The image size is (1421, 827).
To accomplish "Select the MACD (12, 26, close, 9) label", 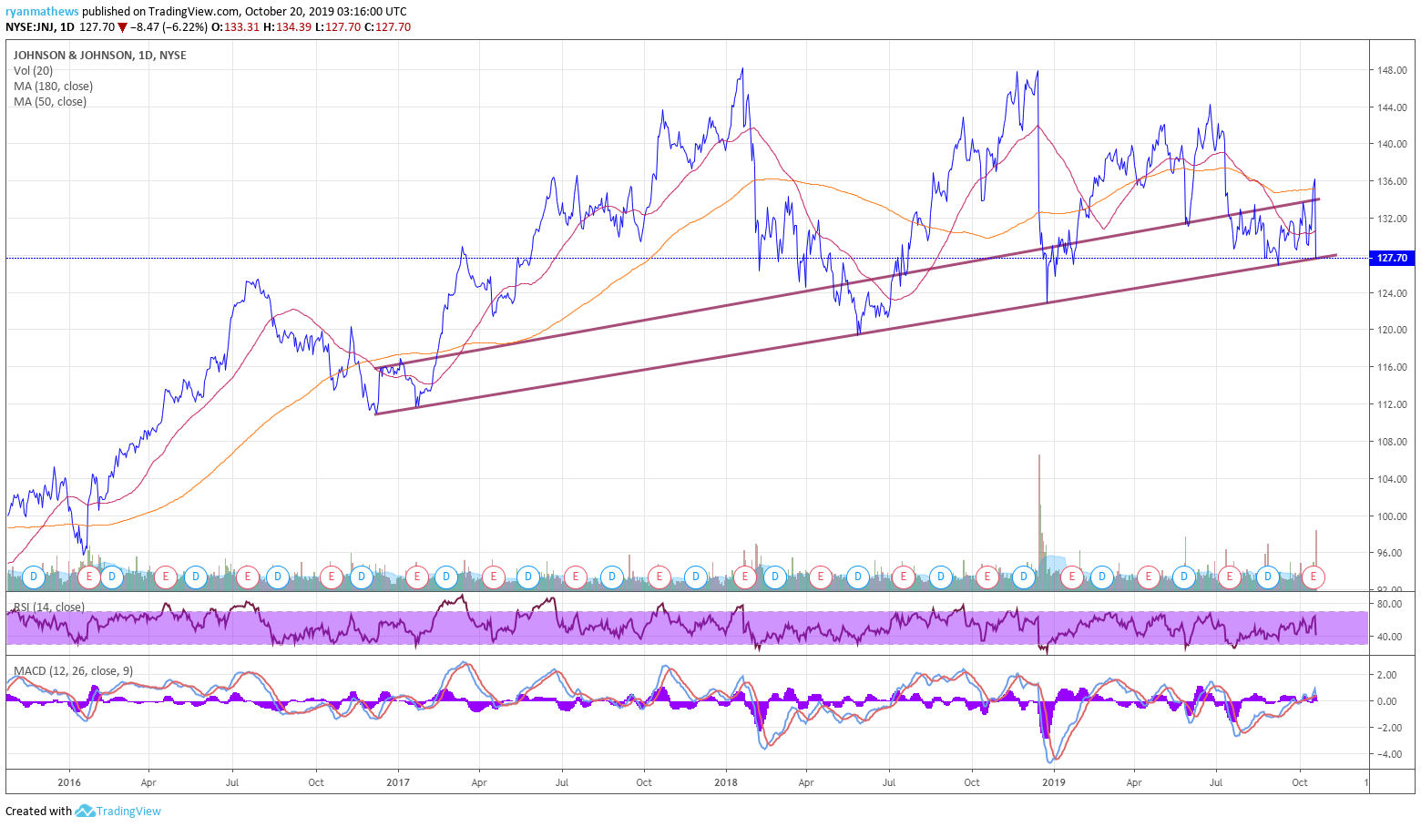I will pyautogui.click(x=73, y=670).
